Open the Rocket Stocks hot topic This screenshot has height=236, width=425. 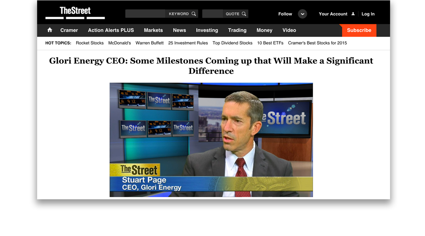pyautogui.click(x=90, y=43)
